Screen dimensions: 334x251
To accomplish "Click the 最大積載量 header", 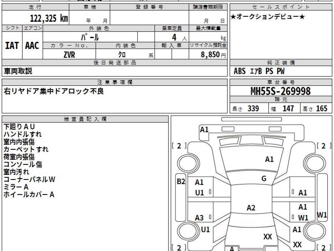I will point(208,28).
